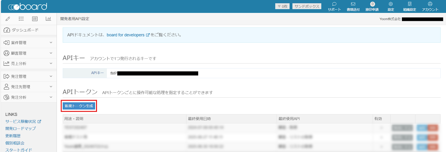Click the 開発者用API設定 page title
This screenshot has height=152, width=446.
(75, 19)
